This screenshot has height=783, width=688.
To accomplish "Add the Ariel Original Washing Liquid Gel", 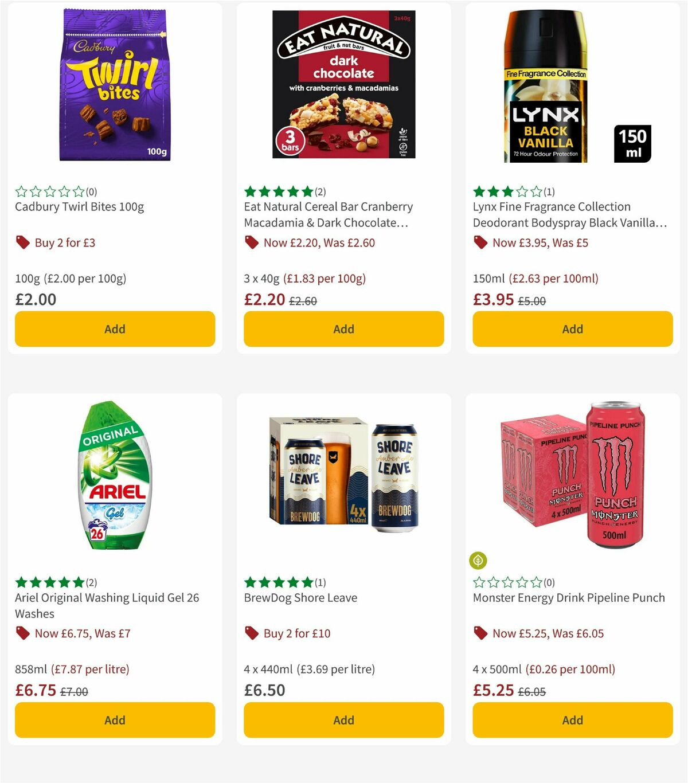I will 115,720.
